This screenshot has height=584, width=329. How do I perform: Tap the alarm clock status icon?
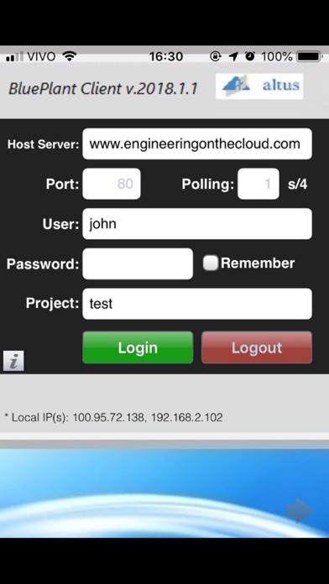pyautogui.click(x=250, y=56)
